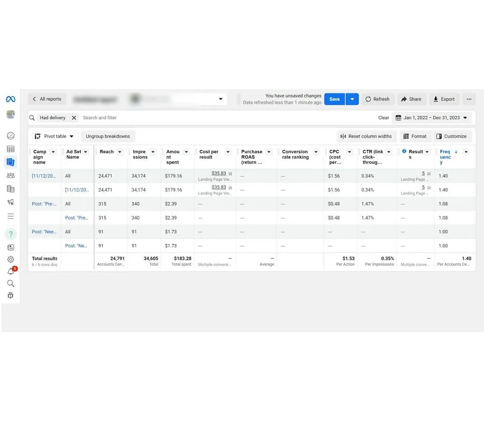Click the Help question mark icon
The width and height of the screenshot is (485, 429).
coord(11,234)
